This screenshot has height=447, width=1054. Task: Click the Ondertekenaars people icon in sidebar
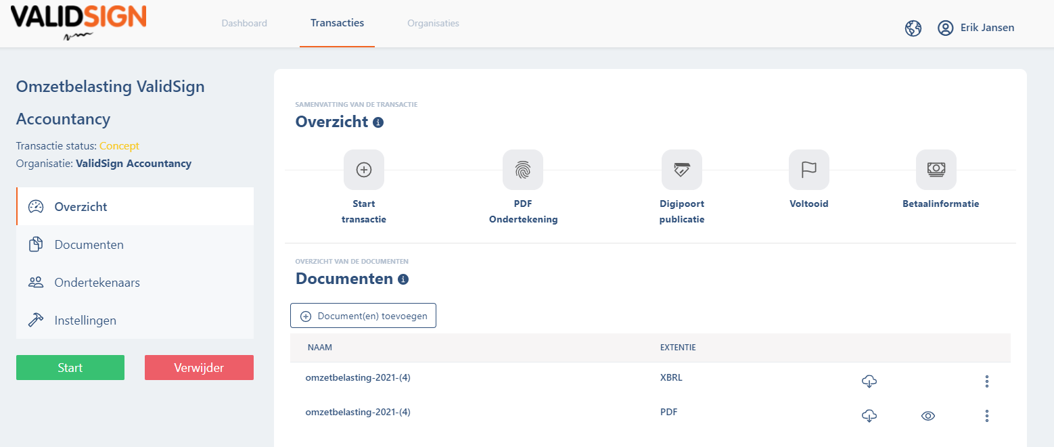point(36,283)
